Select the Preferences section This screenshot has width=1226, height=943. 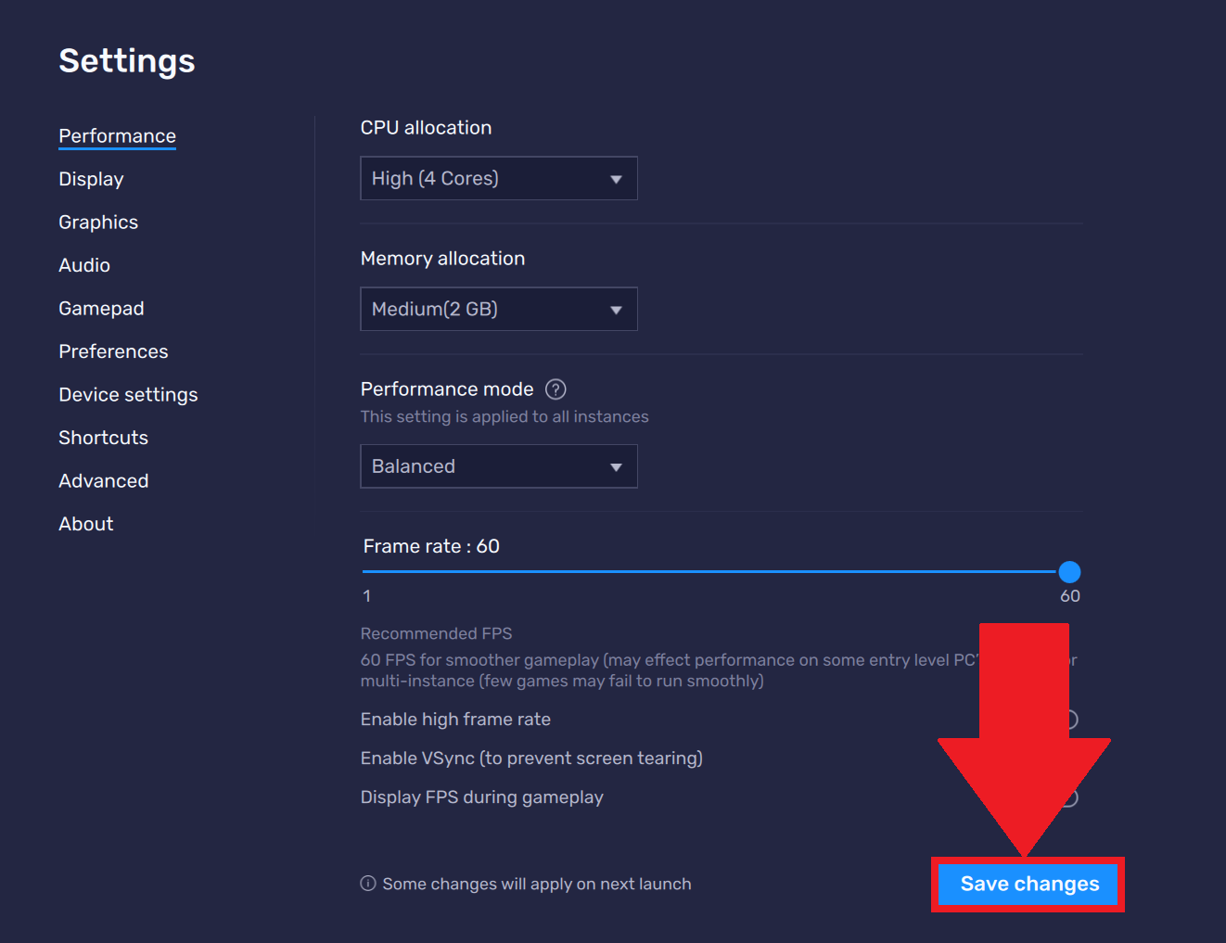pos(113,351)
